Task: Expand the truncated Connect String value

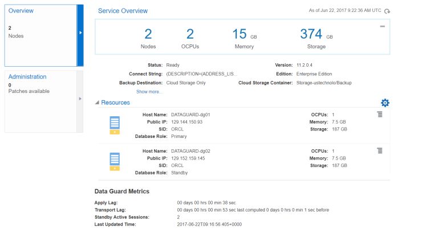Action: pyautogui.click(x=201, y=74)
